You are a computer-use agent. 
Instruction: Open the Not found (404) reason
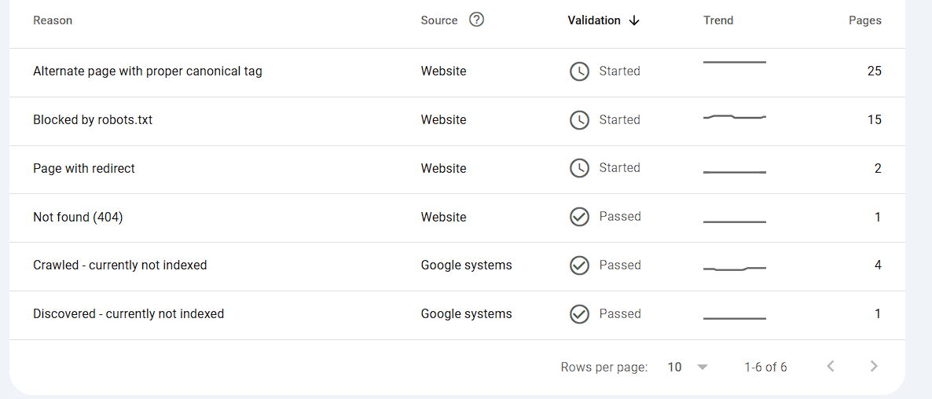click(78, 217)
